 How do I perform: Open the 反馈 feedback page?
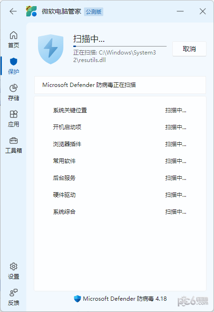(14, 297)
